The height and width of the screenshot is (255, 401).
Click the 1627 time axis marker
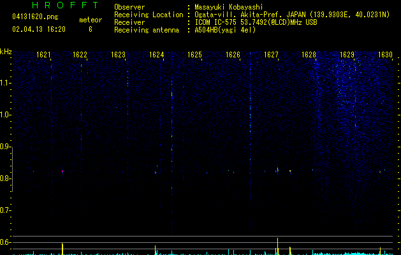[271, 55]
